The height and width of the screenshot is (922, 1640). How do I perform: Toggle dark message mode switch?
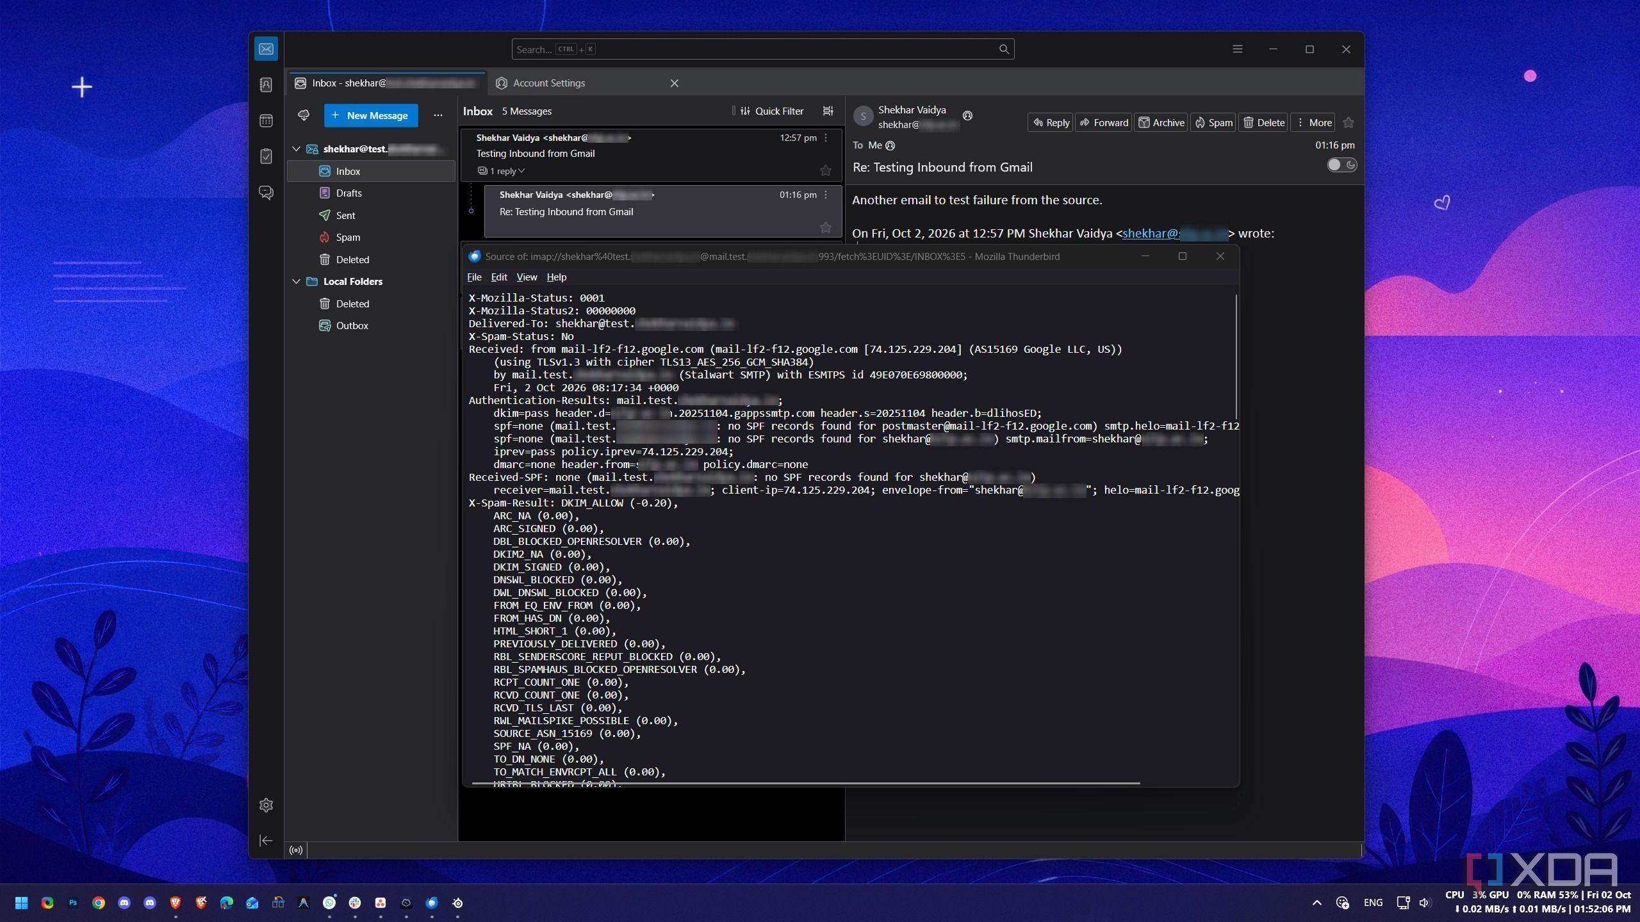[x=1341, y=165]
